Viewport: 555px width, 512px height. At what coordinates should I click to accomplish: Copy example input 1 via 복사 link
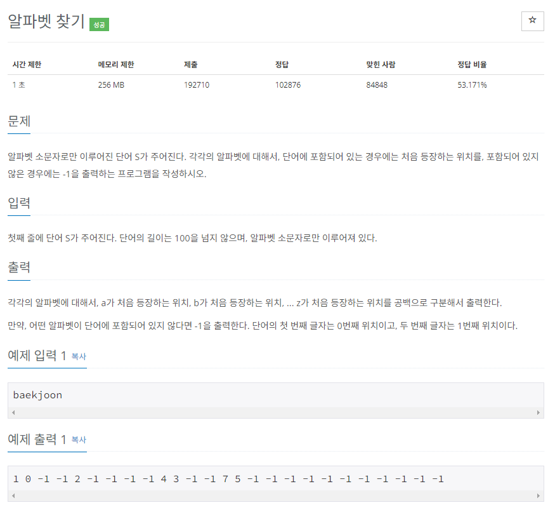(x=79, y=356)
